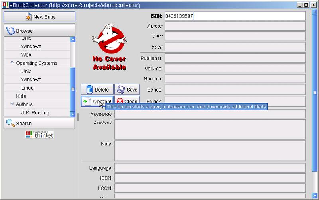The image size is (319, 200).
Task: Open the Browse panel
Action: pyautogui.click(x=39, y=31)
